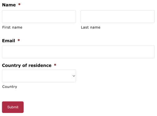Viewport: 157px width, 116px height.
Task: Click the red asterisk beside Email
Action: pos(19,40)
